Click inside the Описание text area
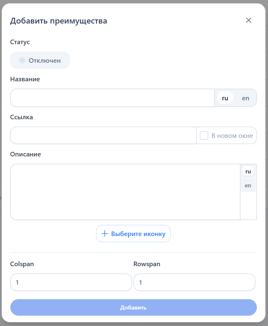This screenshot has height=326, width=268. [125, 192]
